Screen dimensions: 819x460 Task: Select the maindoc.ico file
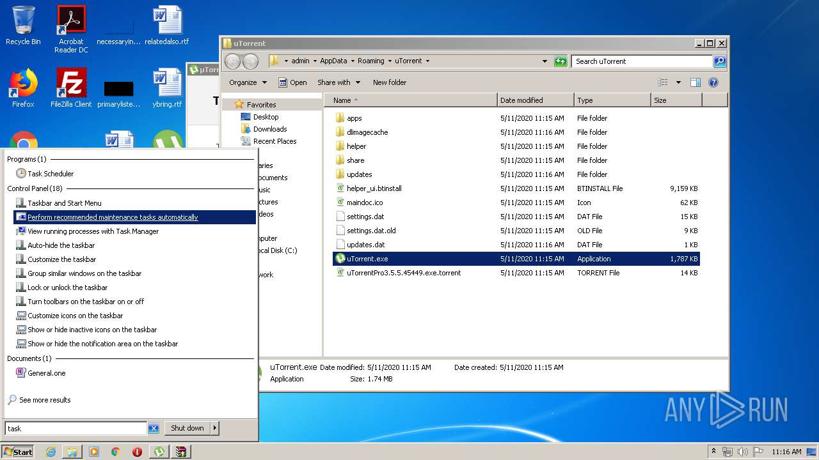click(516, 203)
